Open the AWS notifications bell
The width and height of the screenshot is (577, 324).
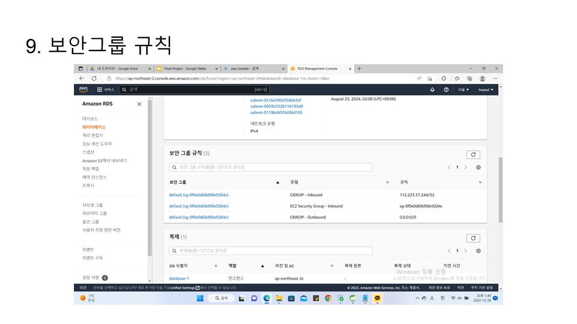click(x=432, y=89)
